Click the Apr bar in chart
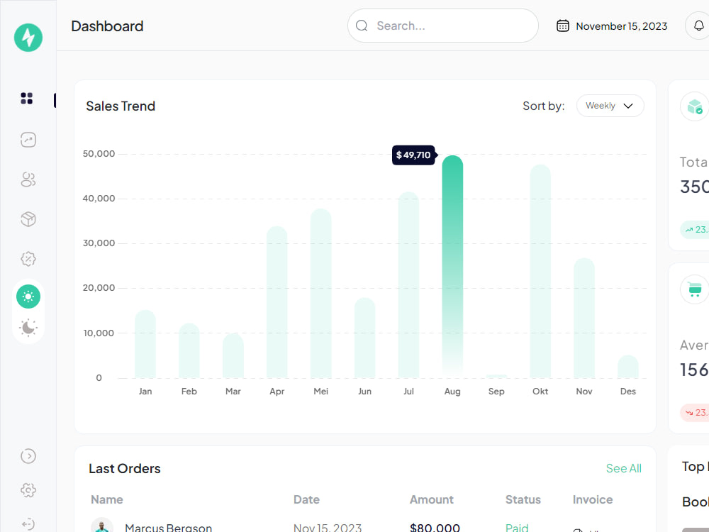709x532 pixels. (x=277, y=302)
